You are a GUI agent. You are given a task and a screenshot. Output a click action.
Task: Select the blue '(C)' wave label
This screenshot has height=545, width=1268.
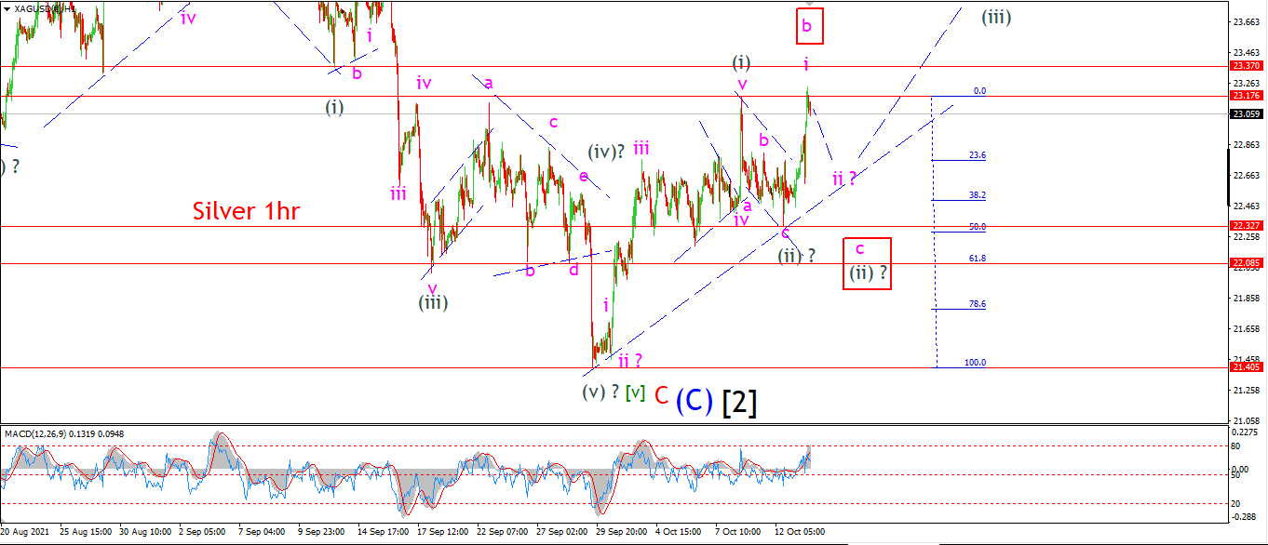pos(695,400)
